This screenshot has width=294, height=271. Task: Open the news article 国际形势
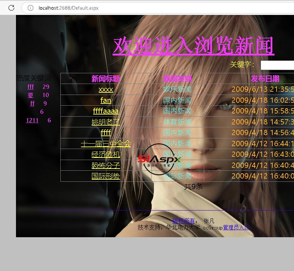click(x=106, y=176)
